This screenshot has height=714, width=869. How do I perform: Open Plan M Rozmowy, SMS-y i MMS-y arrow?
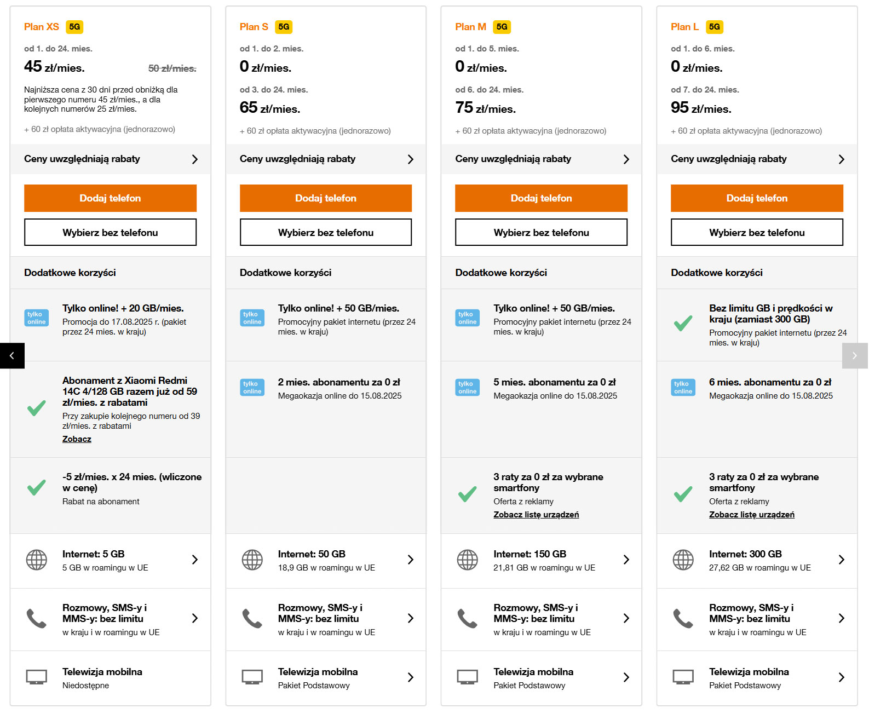pyautogui.click(x=626, y=618)
